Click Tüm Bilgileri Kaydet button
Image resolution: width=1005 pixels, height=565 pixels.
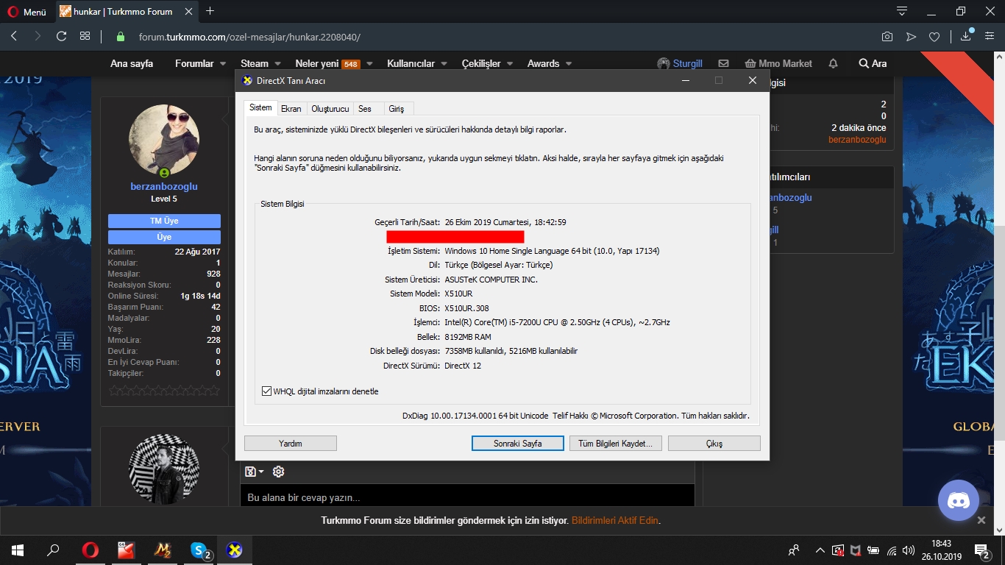(616, 444)
